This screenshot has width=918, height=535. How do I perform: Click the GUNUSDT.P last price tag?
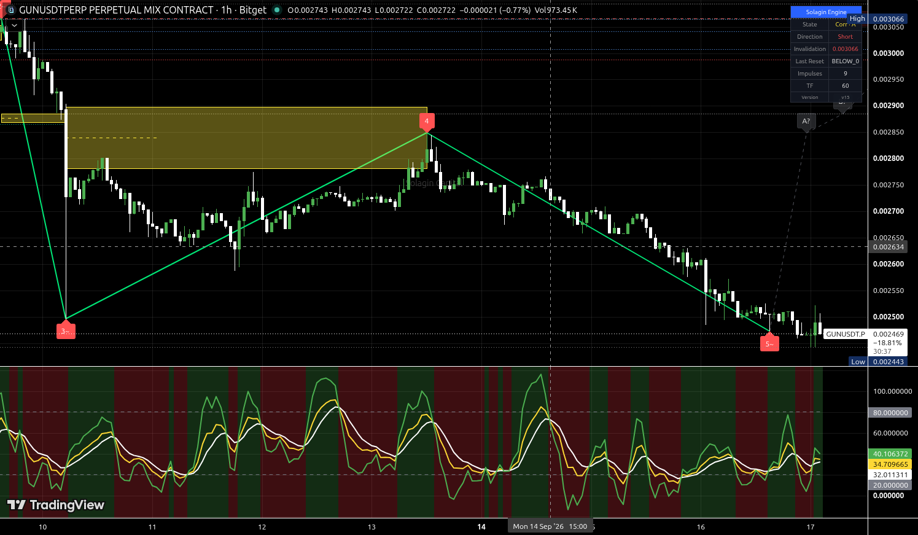click(845, 334)
